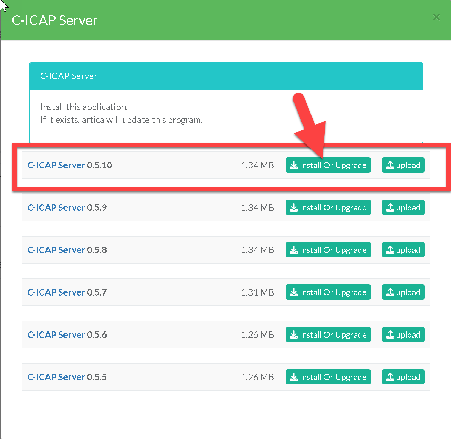
Task: Hit upload beside C-ICAP Server 0.5.6
Action: (403, 335)
